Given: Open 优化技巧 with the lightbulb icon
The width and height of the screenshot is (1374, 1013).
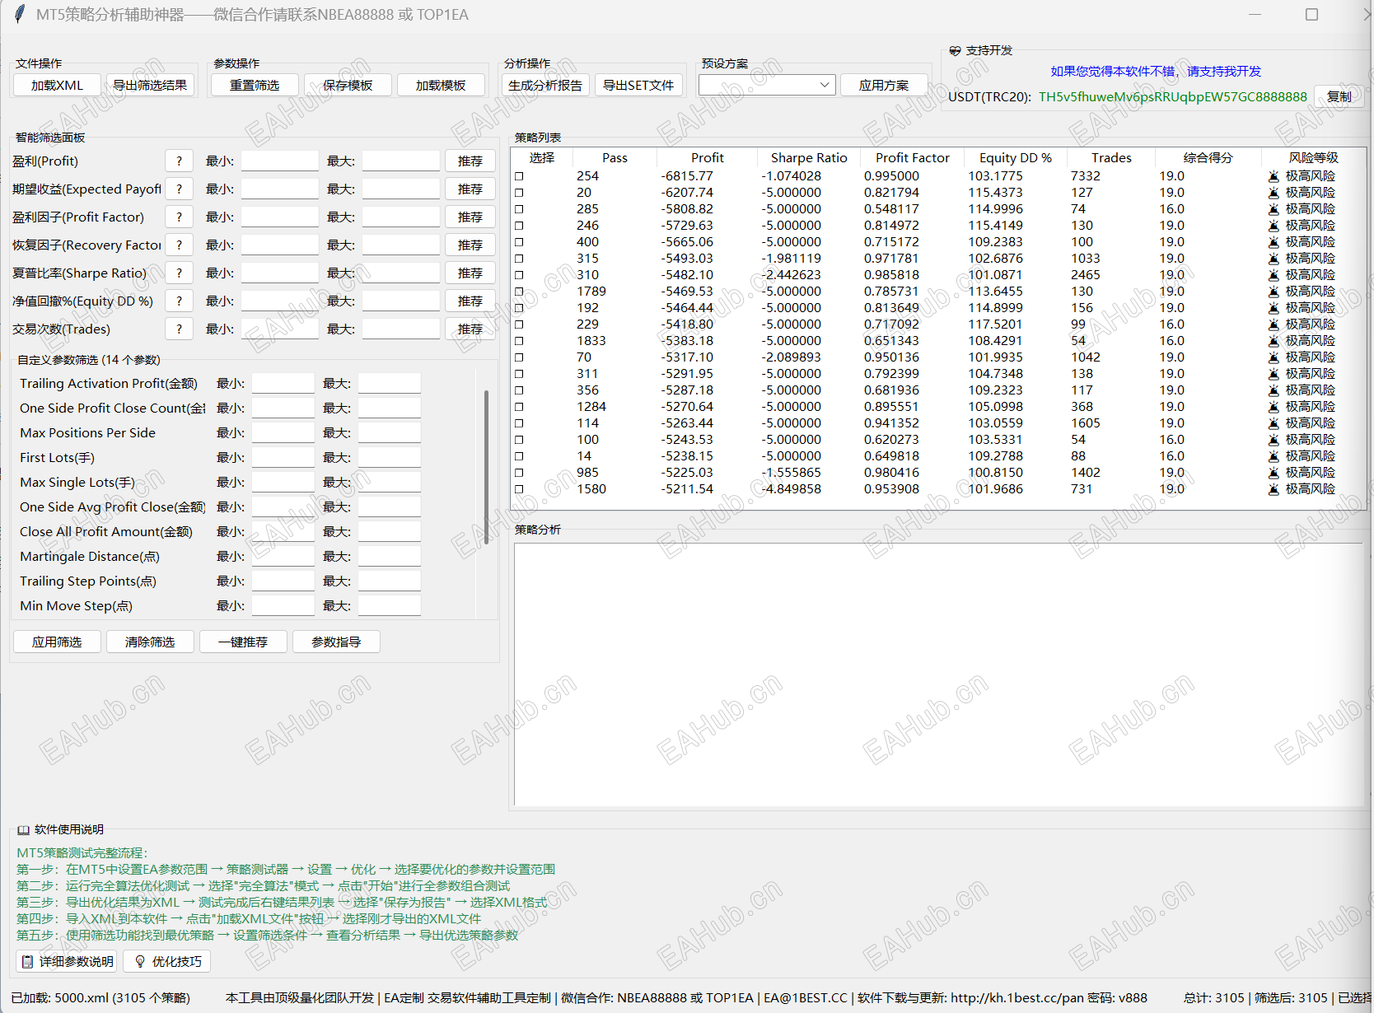Looking at the screenshot, I should coord(167,961).
